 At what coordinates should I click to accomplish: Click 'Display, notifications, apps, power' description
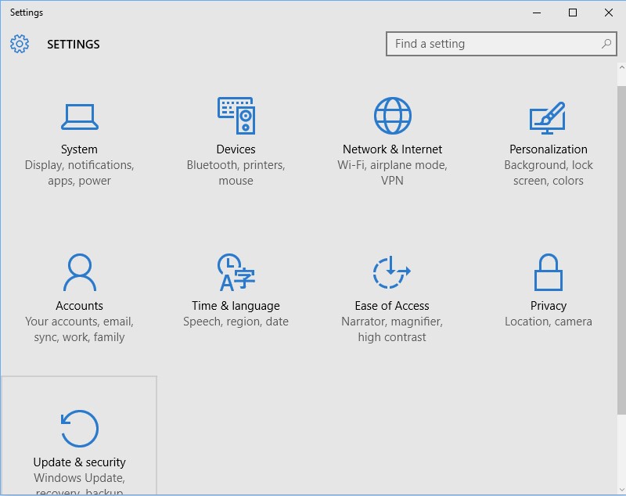[x=80, y=173]
